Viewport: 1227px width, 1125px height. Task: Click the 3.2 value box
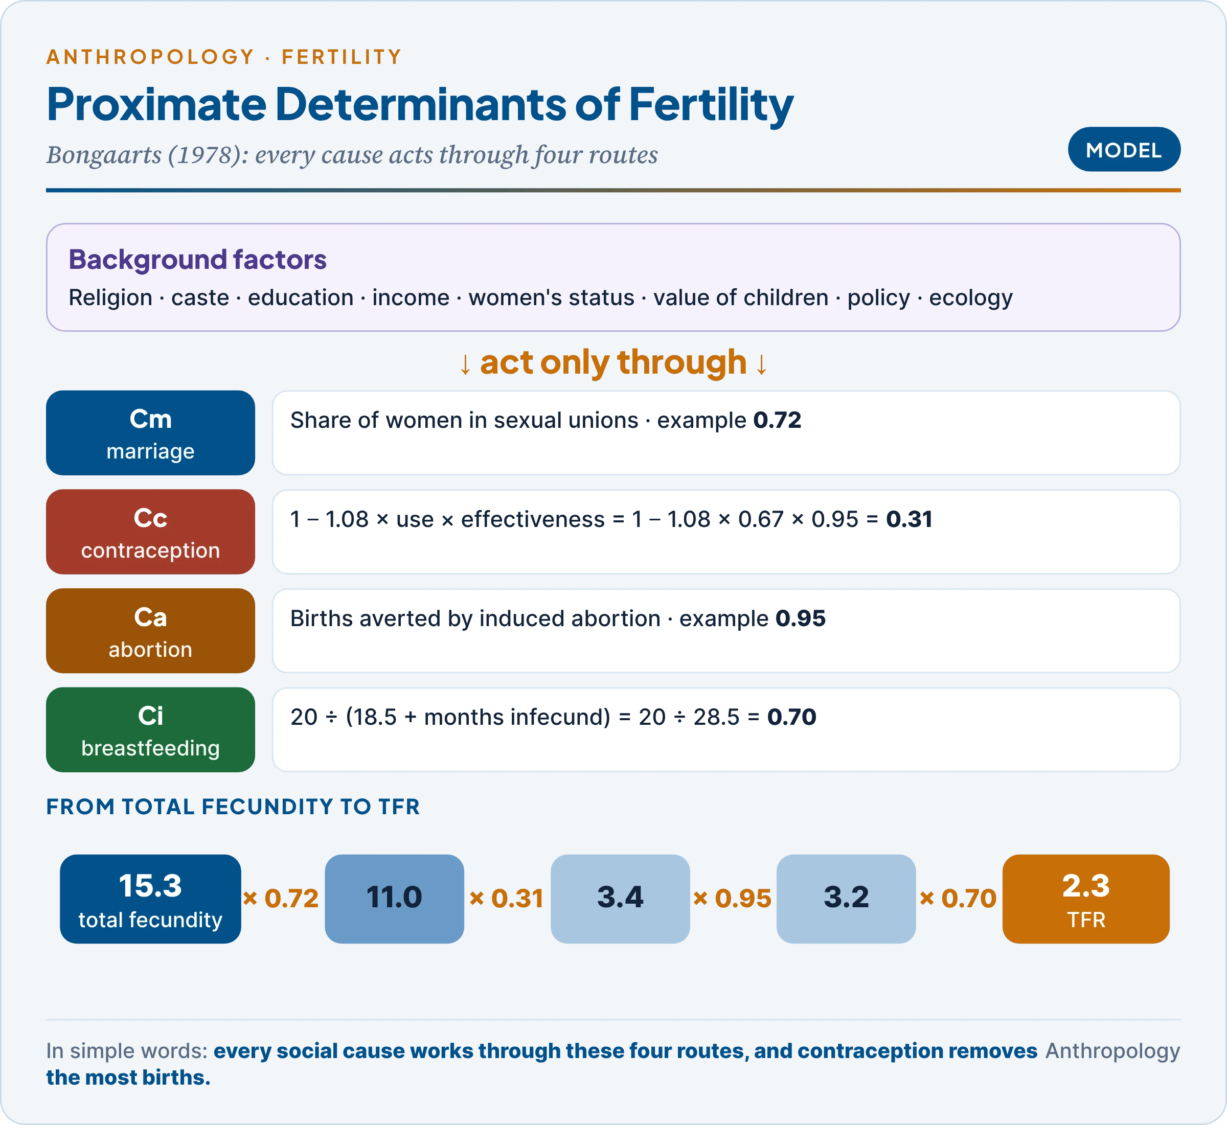tap(847, 899)
